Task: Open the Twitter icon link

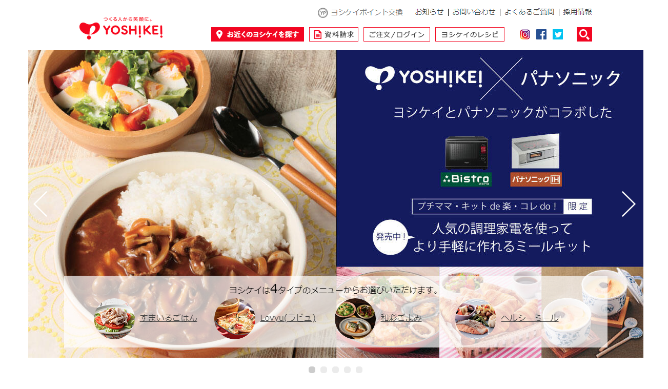Action: (x=558, y=34)
